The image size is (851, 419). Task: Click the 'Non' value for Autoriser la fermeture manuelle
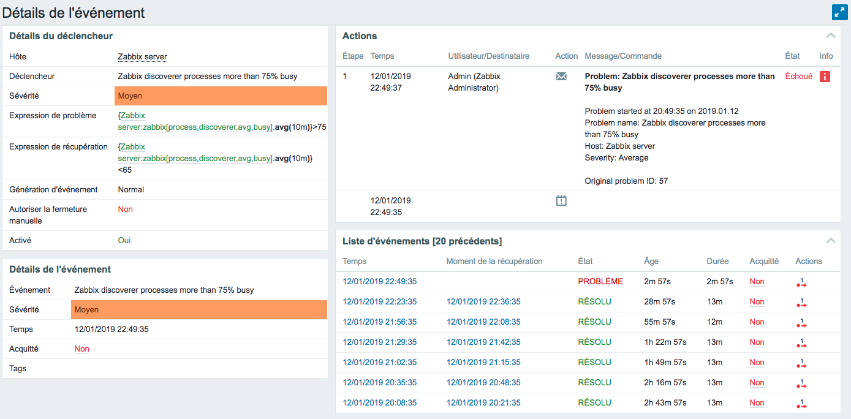[126, 209]
